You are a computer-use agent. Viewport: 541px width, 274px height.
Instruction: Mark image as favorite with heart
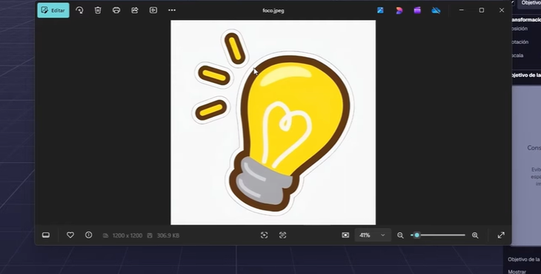pos(70,235)
